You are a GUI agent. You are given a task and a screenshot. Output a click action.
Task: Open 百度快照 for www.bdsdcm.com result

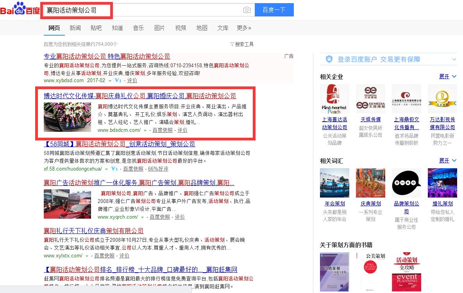163,130
